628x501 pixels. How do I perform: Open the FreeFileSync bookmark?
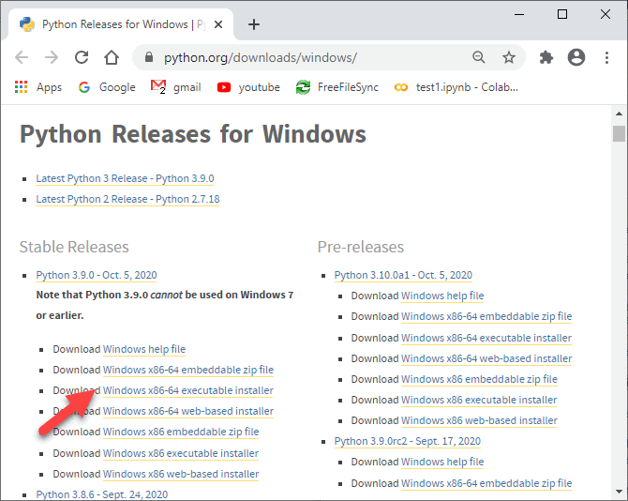[336, 87]
